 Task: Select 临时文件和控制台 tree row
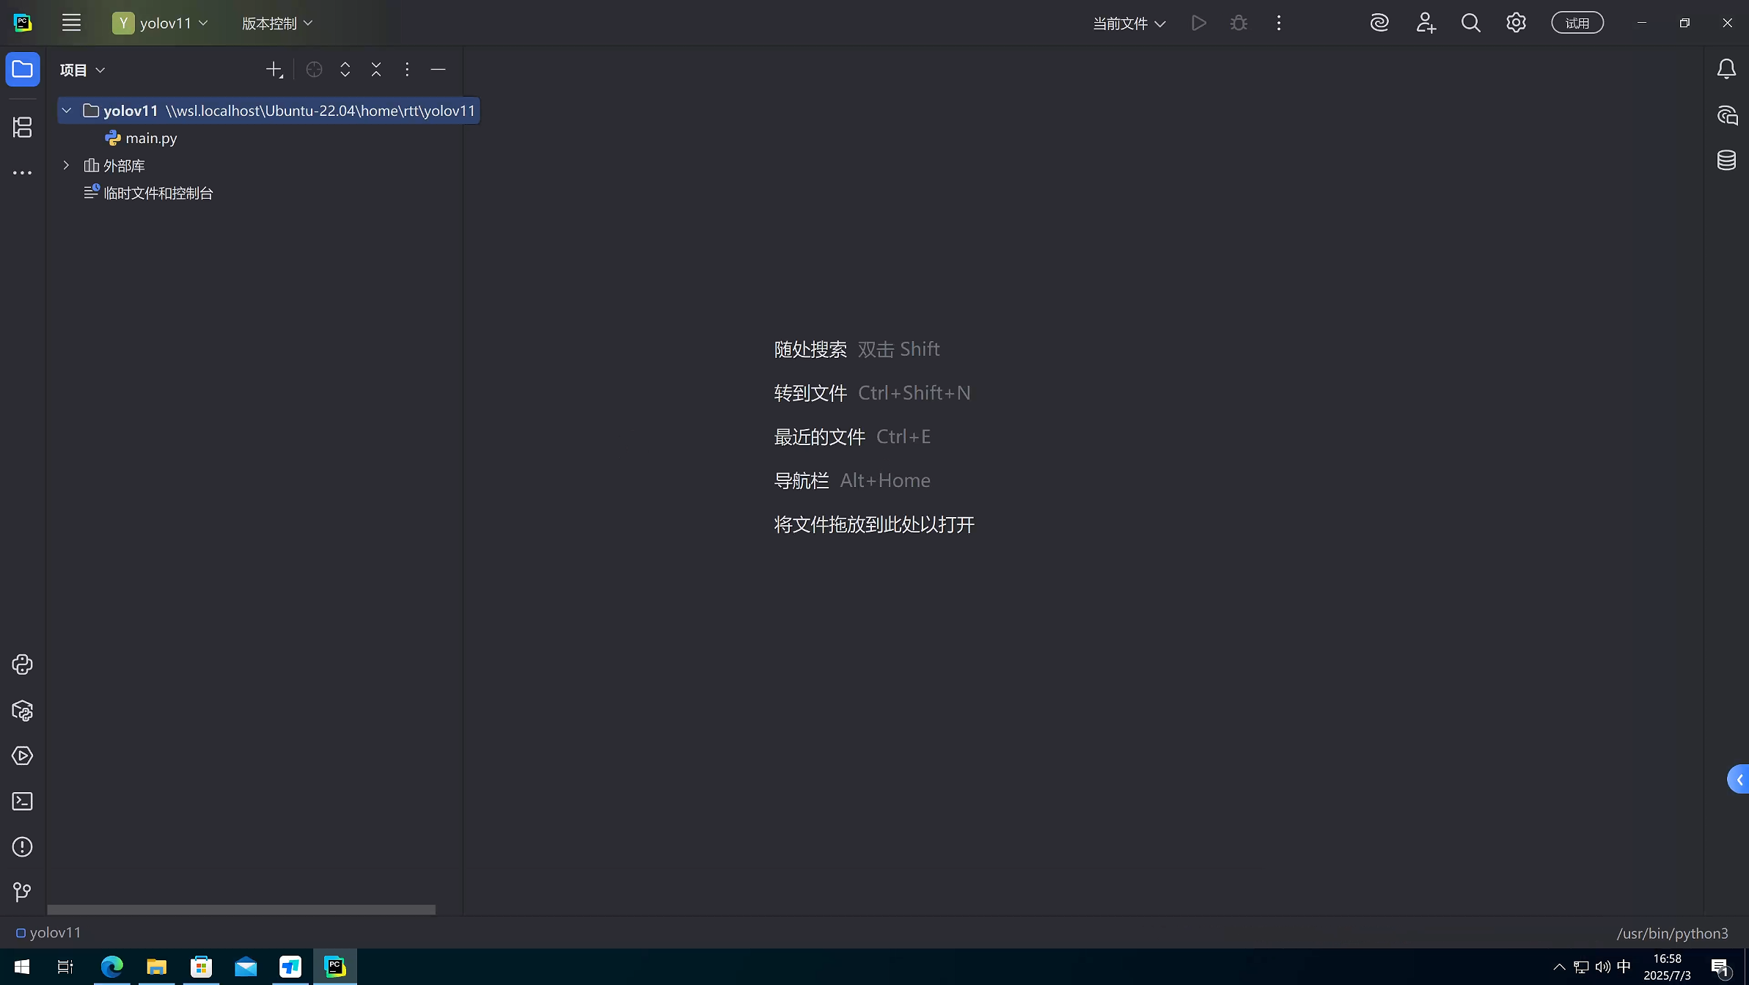[148, 193]
